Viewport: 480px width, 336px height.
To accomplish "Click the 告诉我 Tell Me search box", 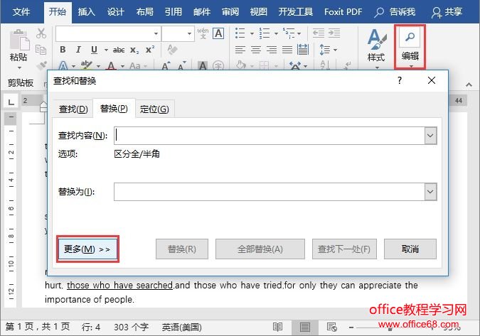I will point(395,12).
